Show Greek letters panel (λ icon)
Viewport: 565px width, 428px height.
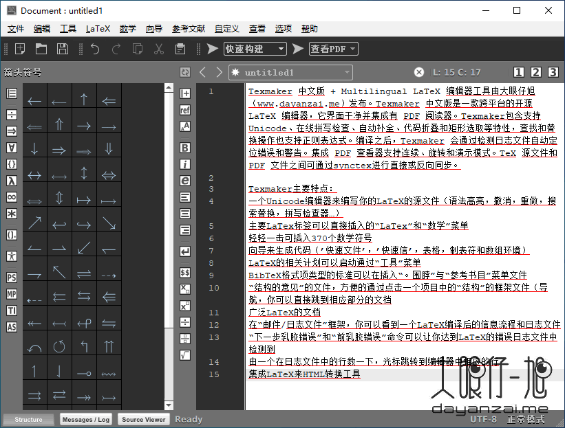coord(12,181)
